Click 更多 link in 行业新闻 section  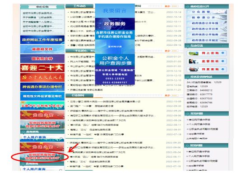point(167,96)
